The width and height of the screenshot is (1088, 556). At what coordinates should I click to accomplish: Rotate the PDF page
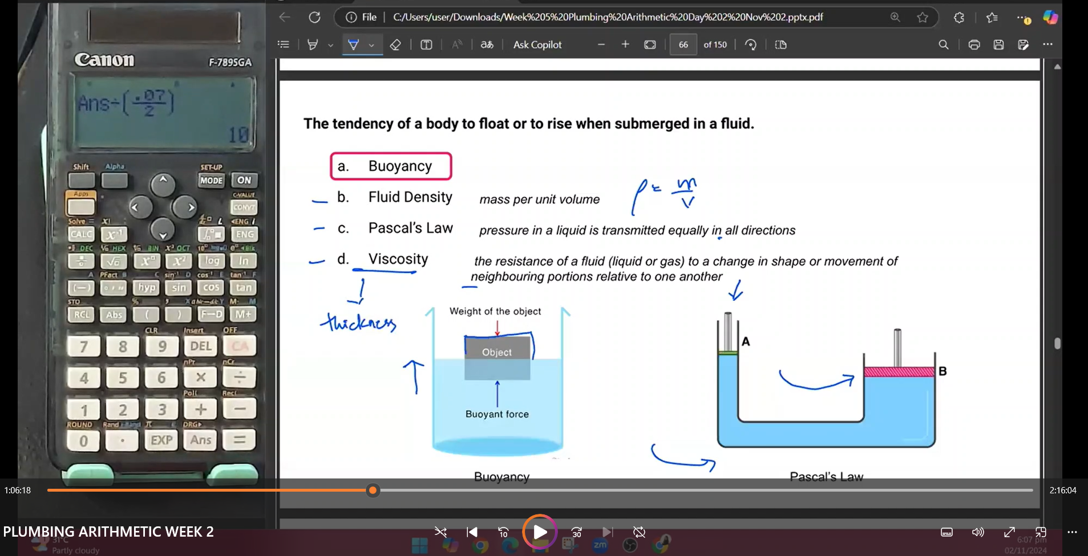click(x=751, y=44)
